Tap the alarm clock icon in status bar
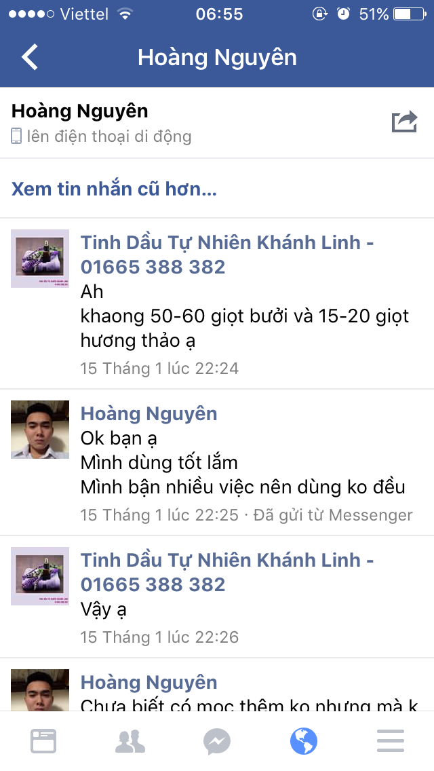Screen dimensions: 434x771 pyautogui.click(x=343, y=14)
